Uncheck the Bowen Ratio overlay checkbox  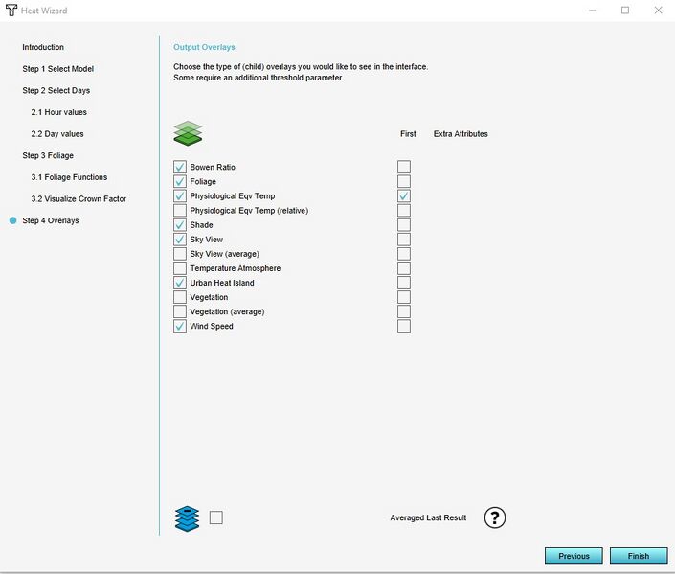click(180, 167)
